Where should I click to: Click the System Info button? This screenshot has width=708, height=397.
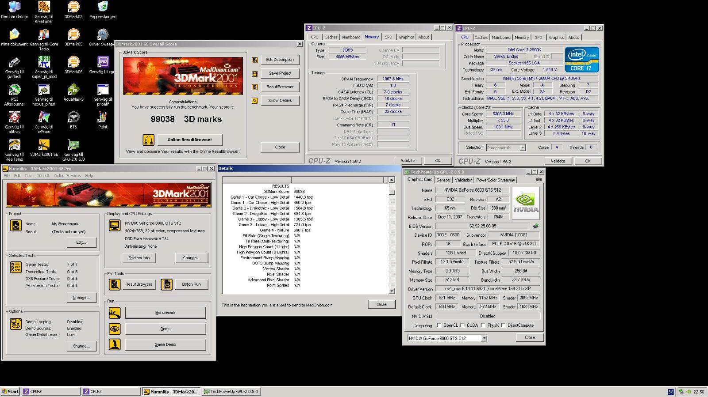click(x=139, y=257)
